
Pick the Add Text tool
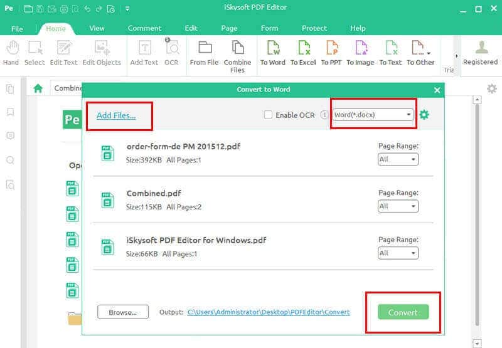tap(144, 53)
